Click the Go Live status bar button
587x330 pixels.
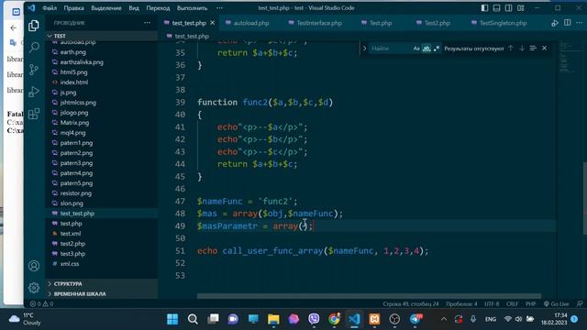[x=557, y=303]
